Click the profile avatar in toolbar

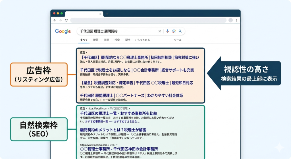(x=230, y=20)
